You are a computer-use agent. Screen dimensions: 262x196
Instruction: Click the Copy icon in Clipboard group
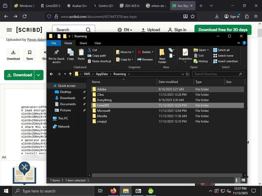[70, 52]
